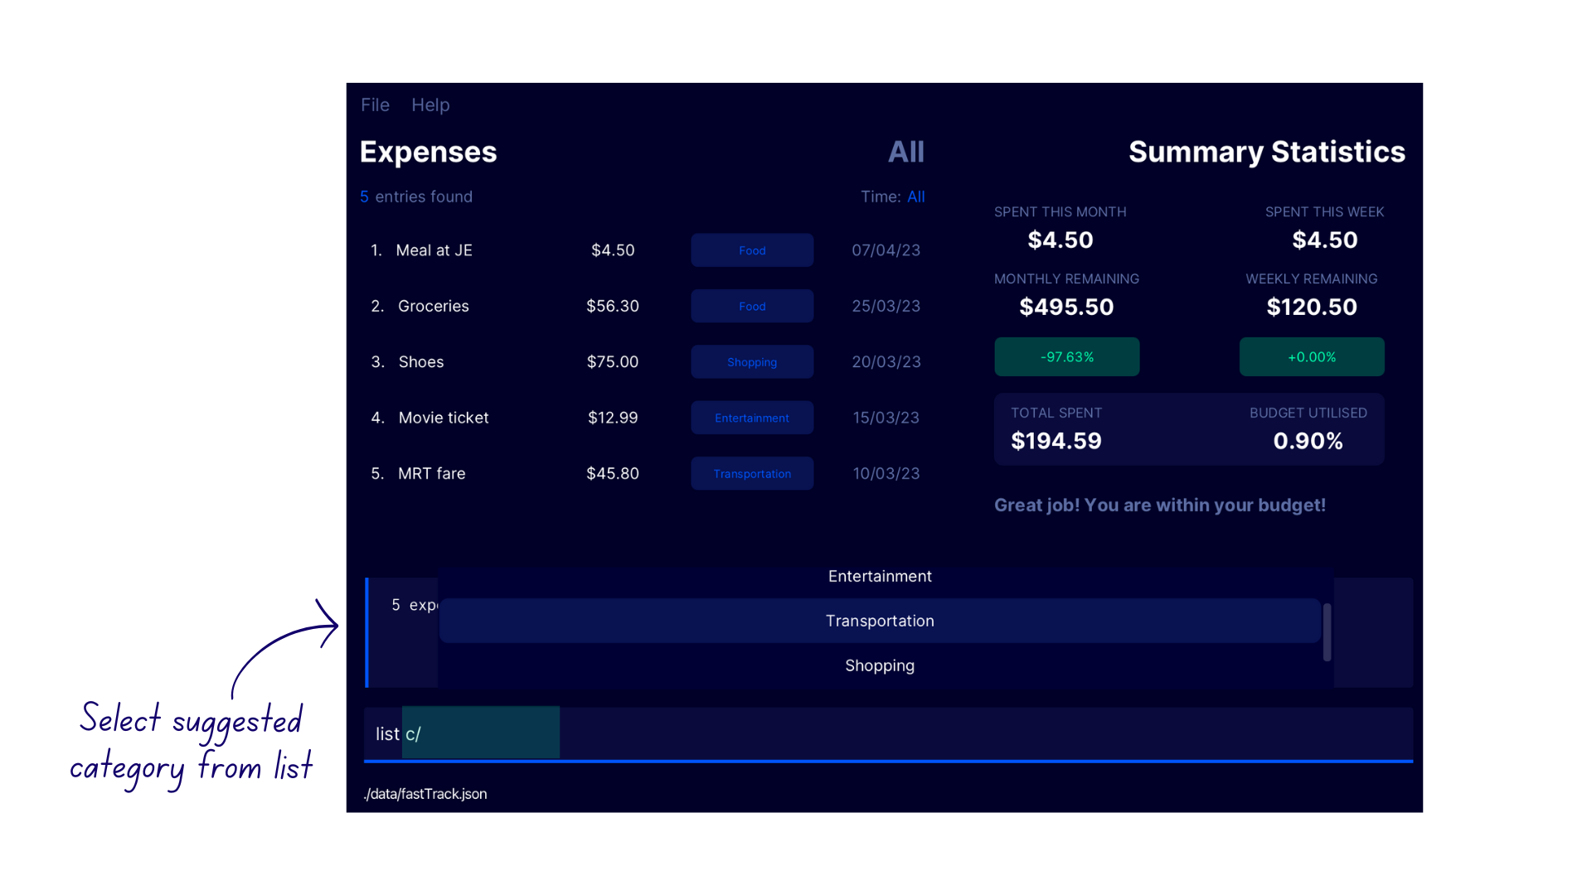Open the Help menu
1592x895 pixels.
tap(430, 105)
